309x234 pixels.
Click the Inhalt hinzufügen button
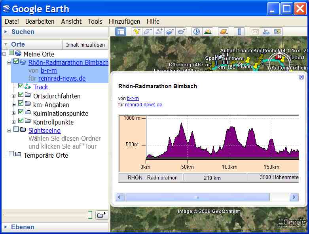[85, 45]
